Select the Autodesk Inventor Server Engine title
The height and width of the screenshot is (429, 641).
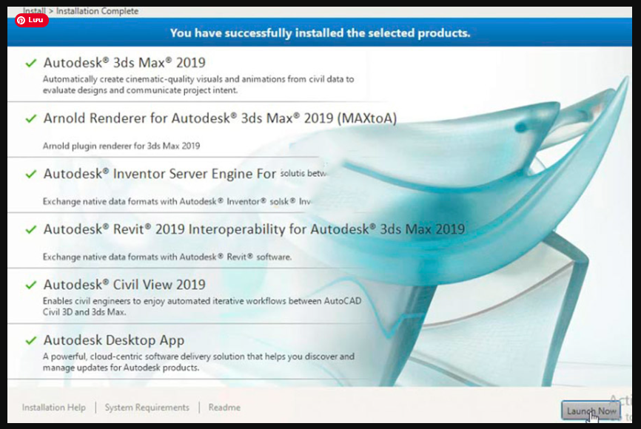click(159, 174)
